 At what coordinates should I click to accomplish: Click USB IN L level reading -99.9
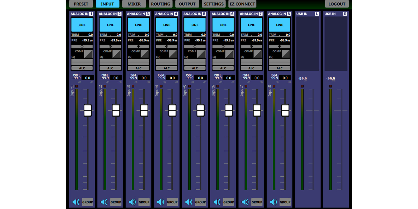pos(302,79)
